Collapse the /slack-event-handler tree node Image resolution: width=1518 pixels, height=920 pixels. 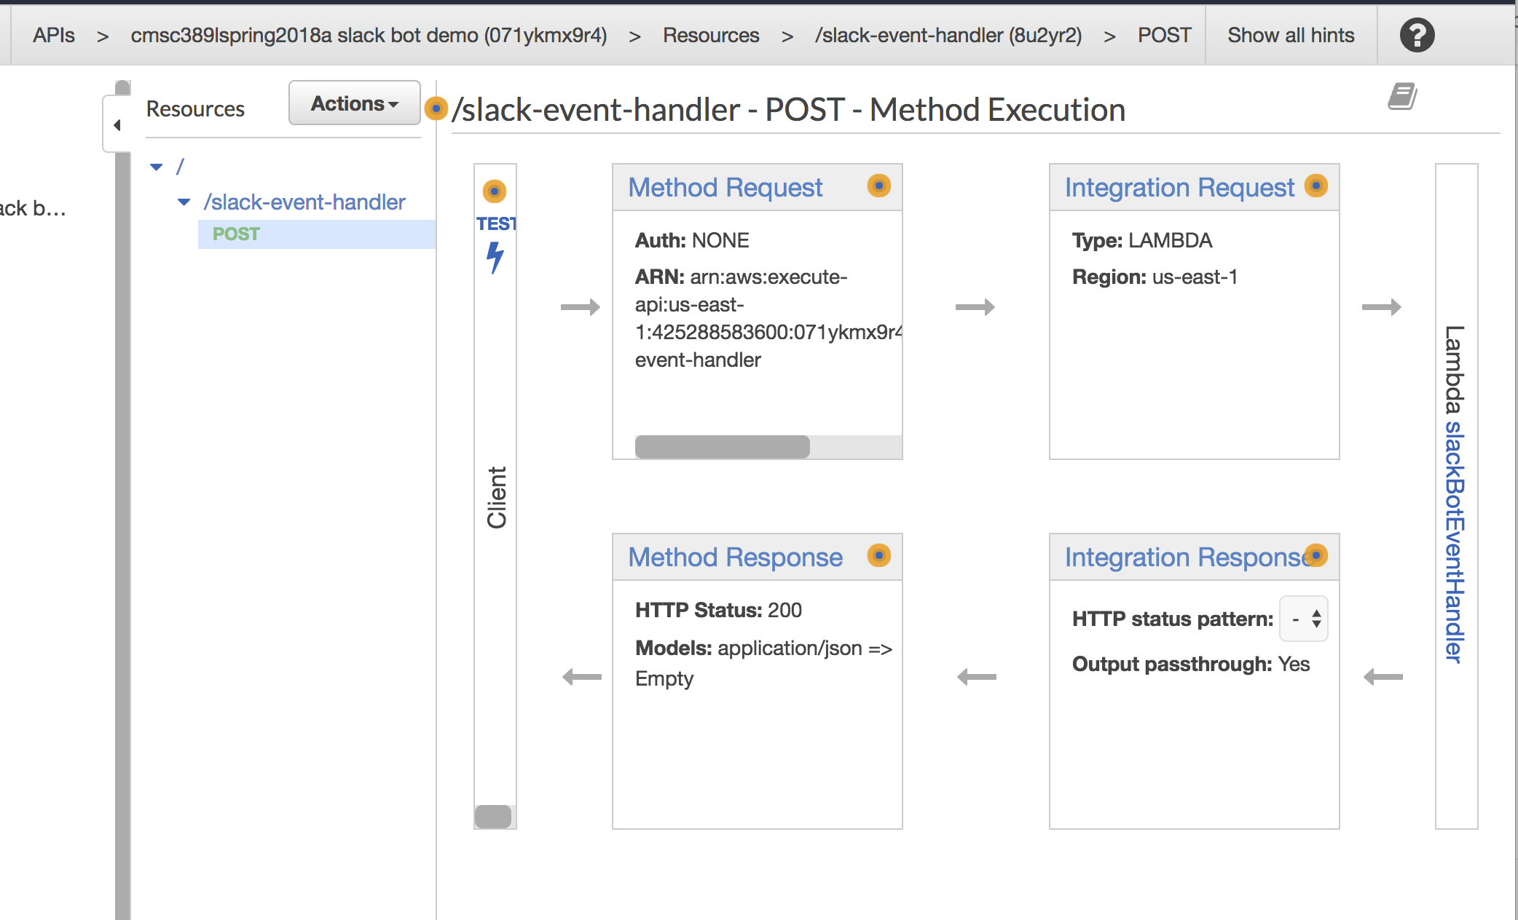184,202
